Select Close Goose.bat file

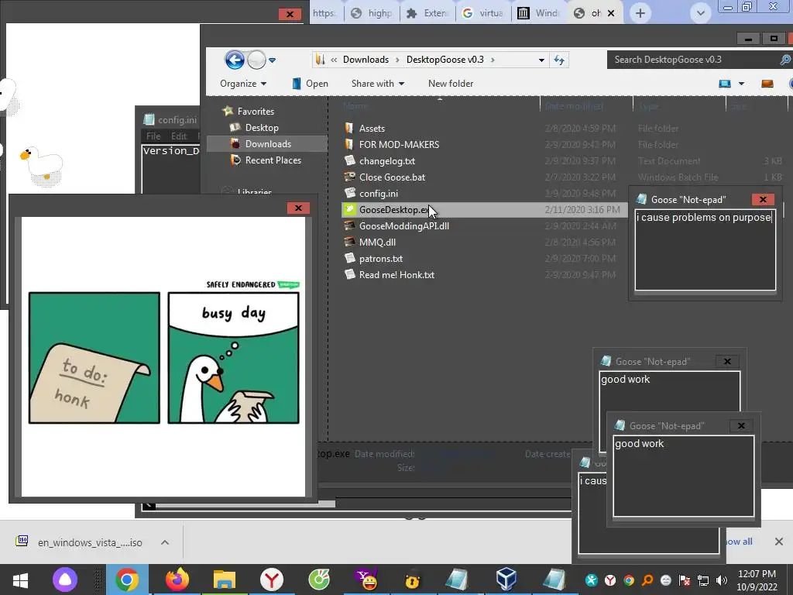(x=392, y=177)
